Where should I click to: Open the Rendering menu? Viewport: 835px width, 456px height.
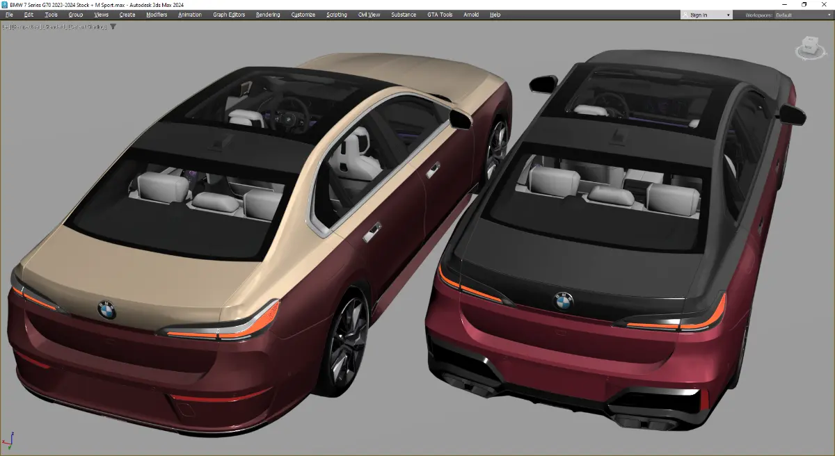coord(268,15)
